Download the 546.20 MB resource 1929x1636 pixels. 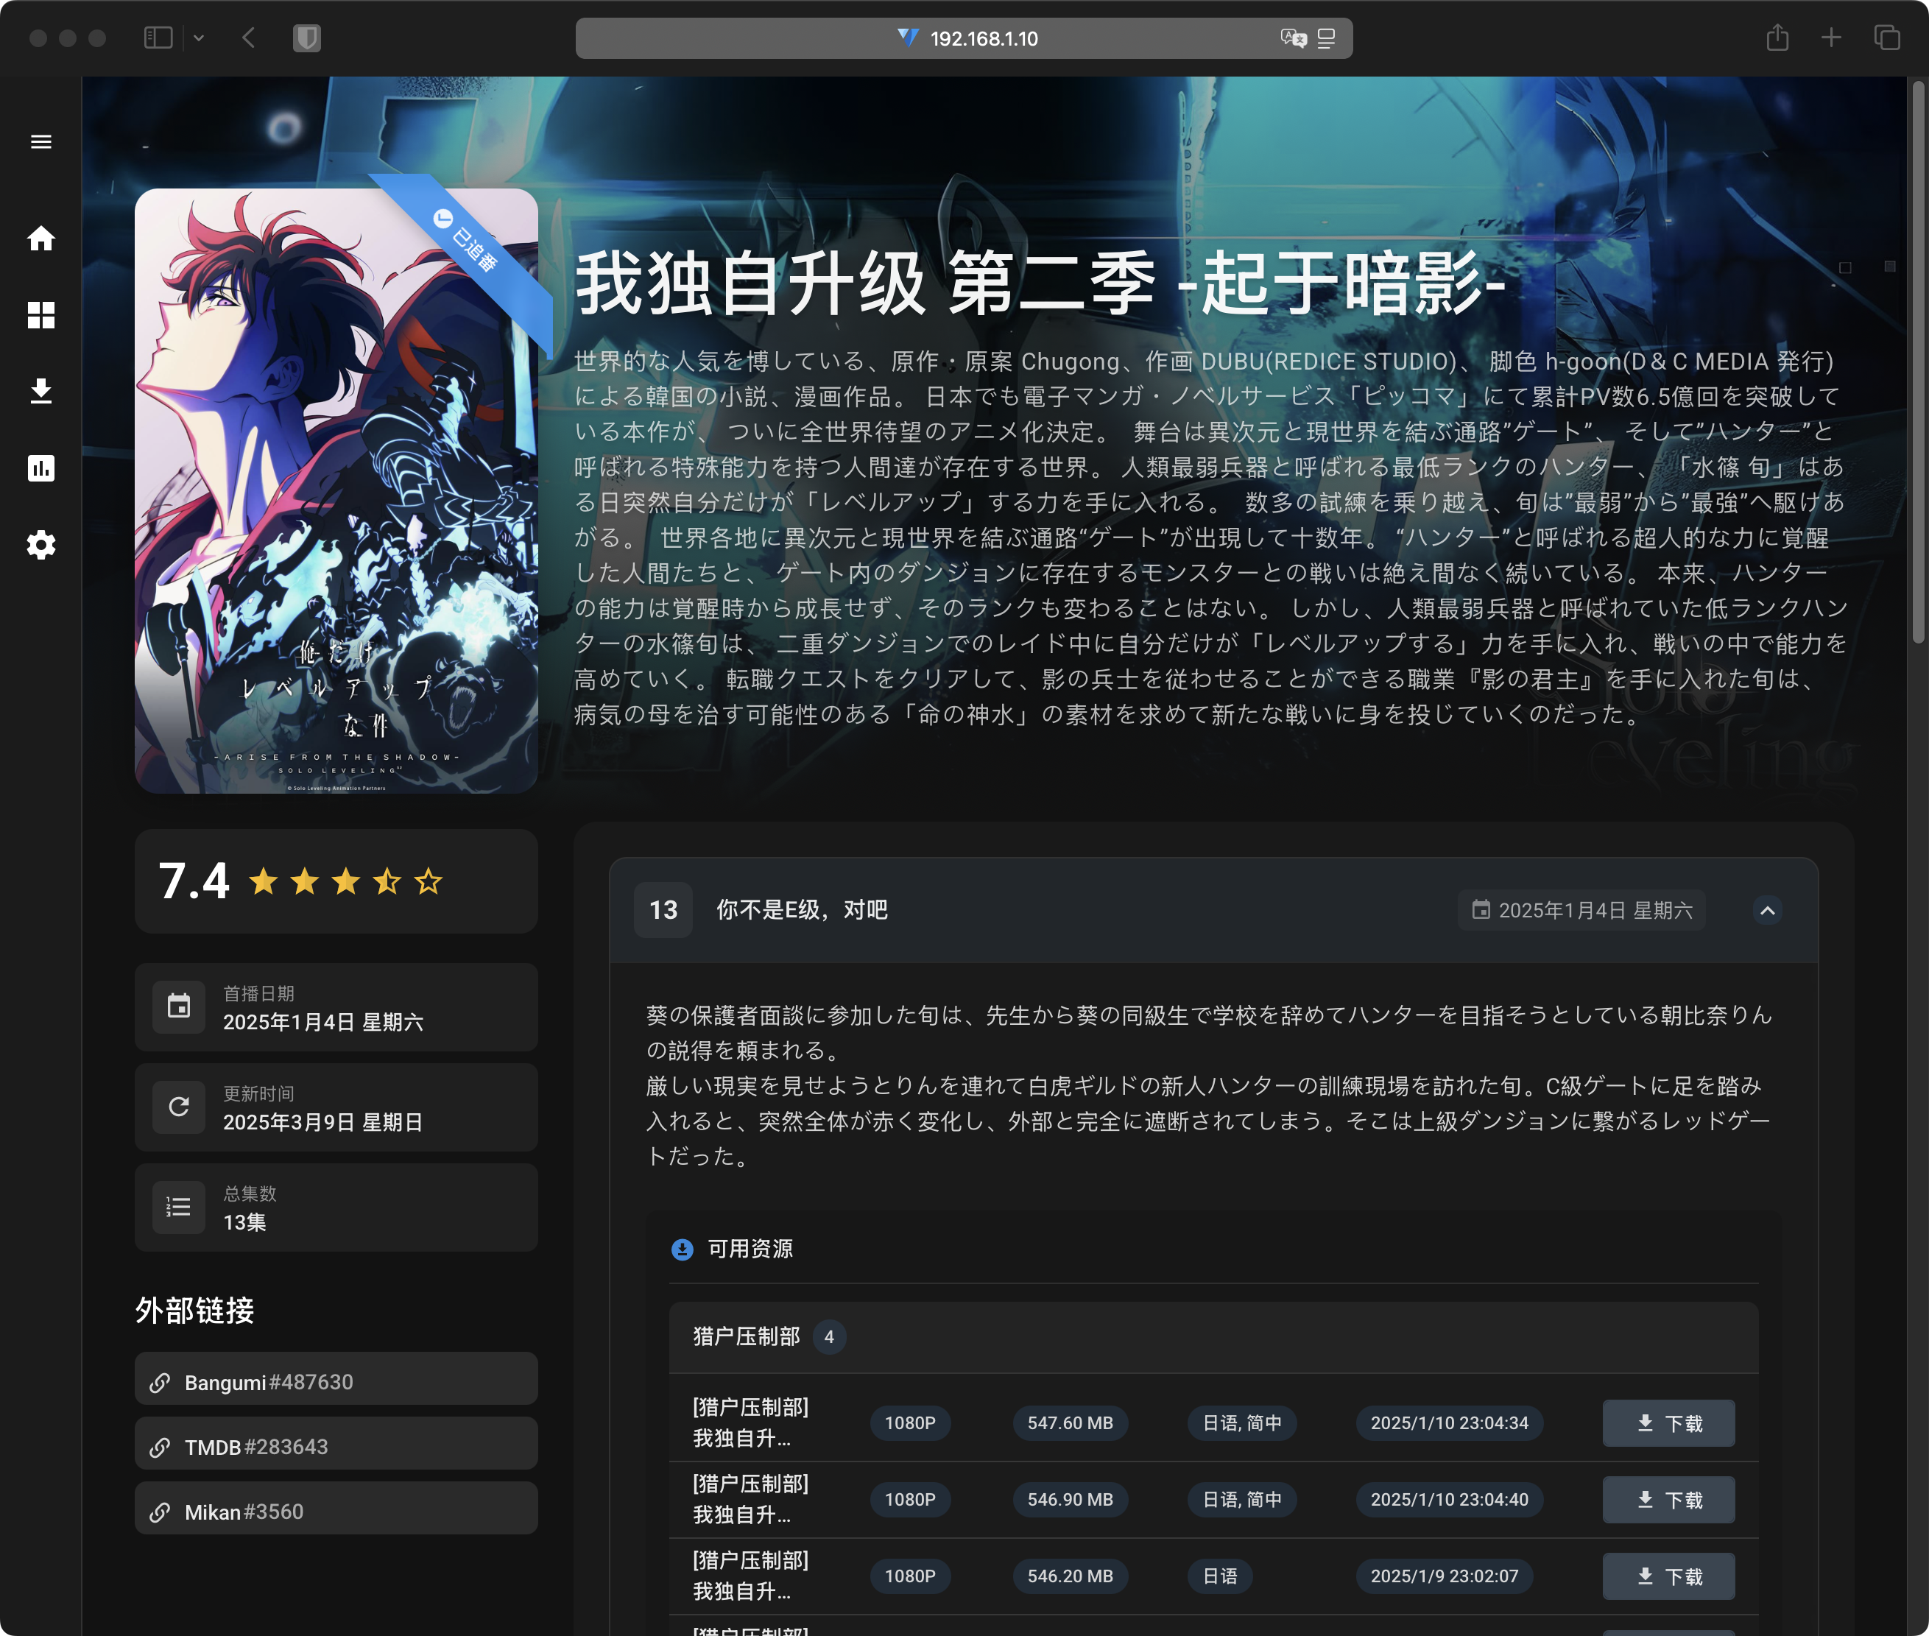click(1668, 1576)
